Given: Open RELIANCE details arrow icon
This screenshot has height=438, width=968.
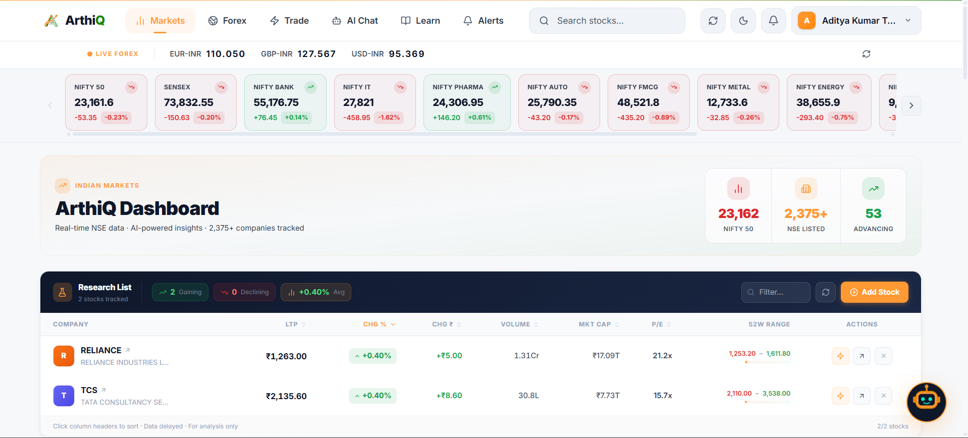Looking at the screenshot, I should [x=862, y=356].
